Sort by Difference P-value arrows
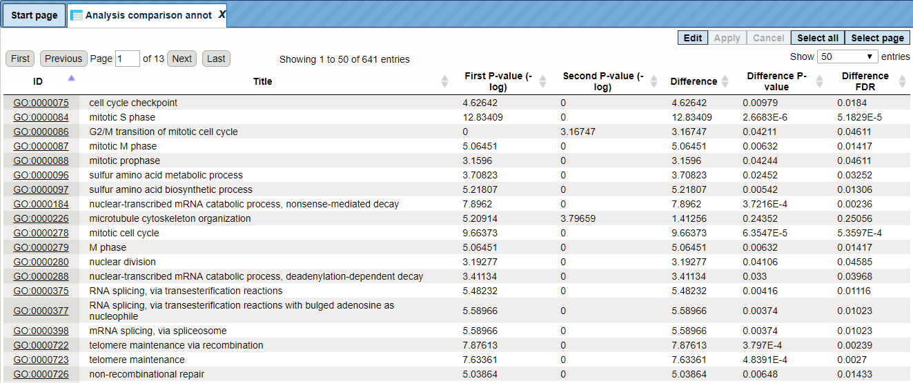 pyautogui.click(x=819, y=81)
